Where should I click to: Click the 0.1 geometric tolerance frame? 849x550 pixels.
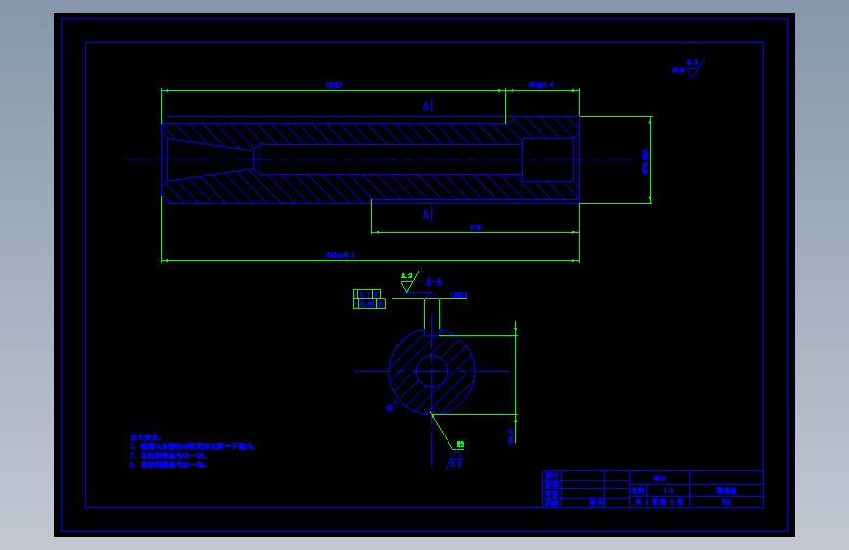(x=366, y=294)
